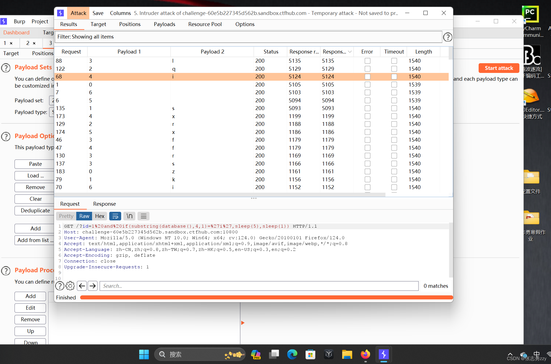Image resolution: width=551 pixels, height=364 pixels.
Task: Click the Start attack button
Action: [x=499, y=68]
